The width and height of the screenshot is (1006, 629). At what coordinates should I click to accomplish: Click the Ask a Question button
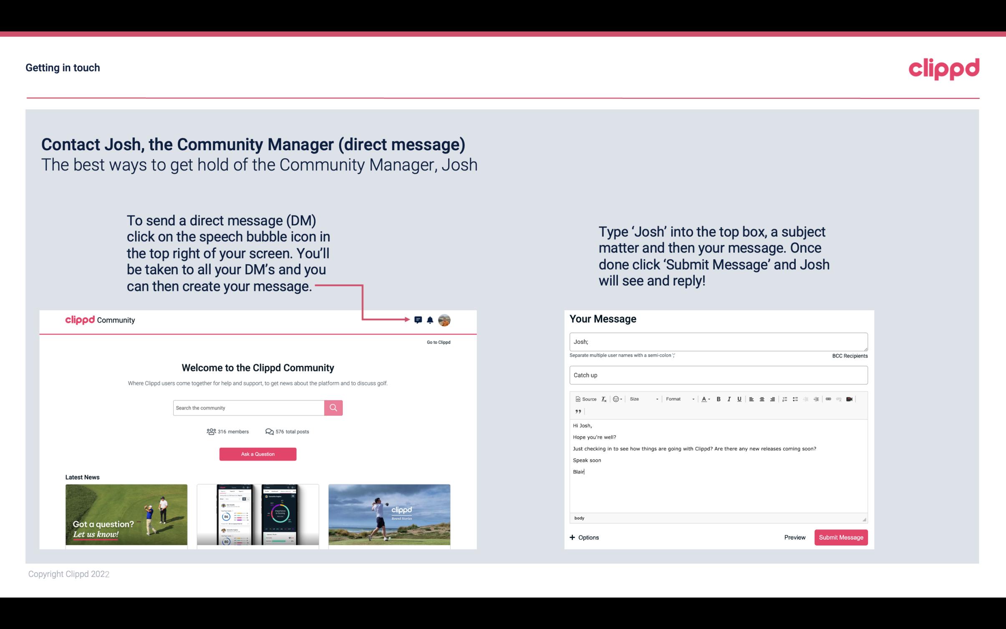pos(258,454)
